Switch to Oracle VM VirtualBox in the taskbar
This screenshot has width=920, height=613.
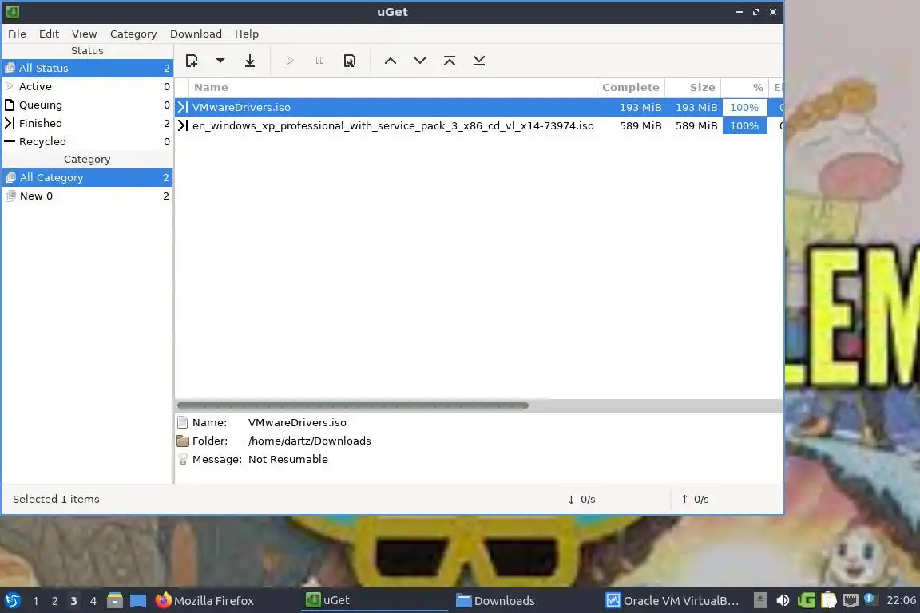click(x=672, y=601)
